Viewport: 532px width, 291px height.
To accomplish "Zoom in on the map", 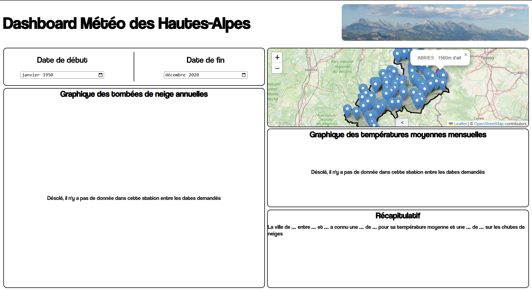I will point(277,57).
